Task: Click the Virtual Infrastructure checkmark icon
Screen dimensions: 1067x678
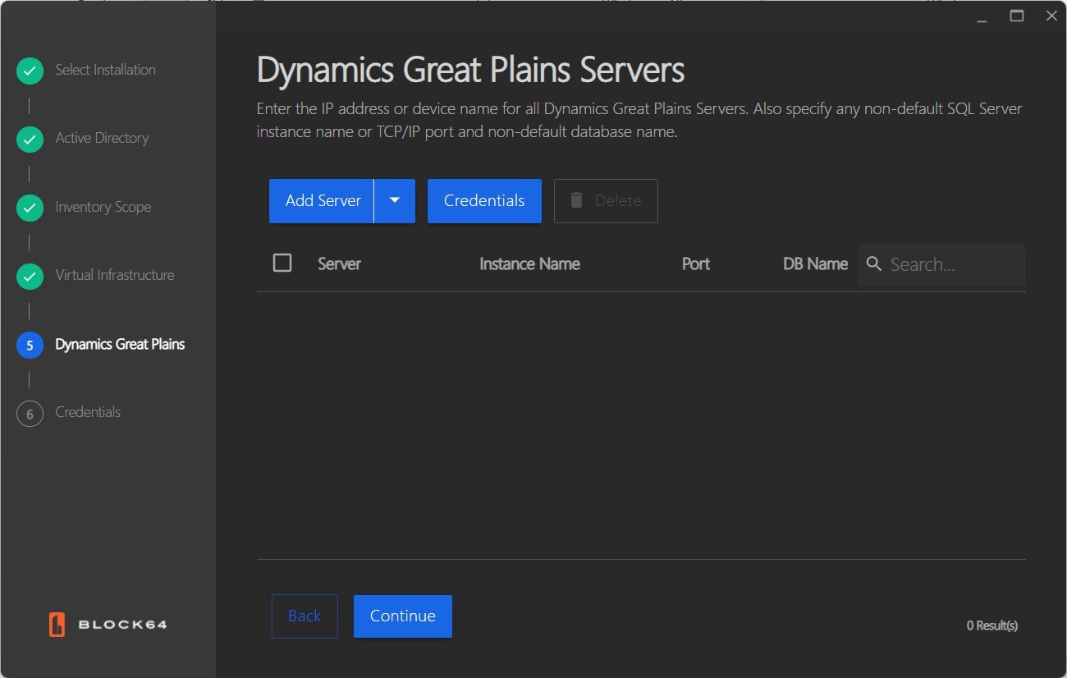Action: (30, 277)
